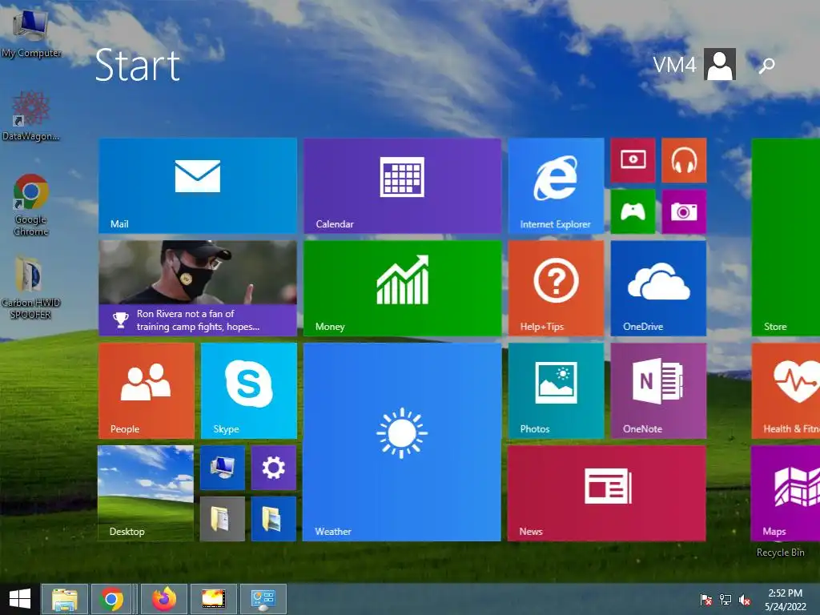820x615 pixels.
Task: Launch Chrome from the taskbar
Action: 111,599
